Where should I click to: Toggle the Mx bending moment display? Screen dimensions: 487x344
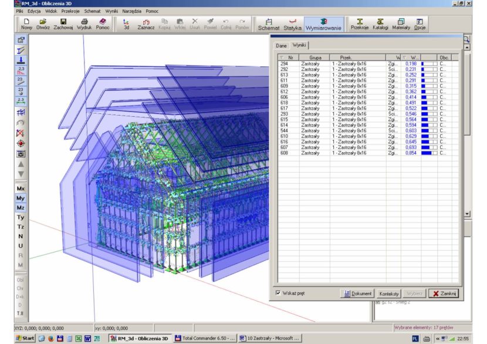point(21,189)
